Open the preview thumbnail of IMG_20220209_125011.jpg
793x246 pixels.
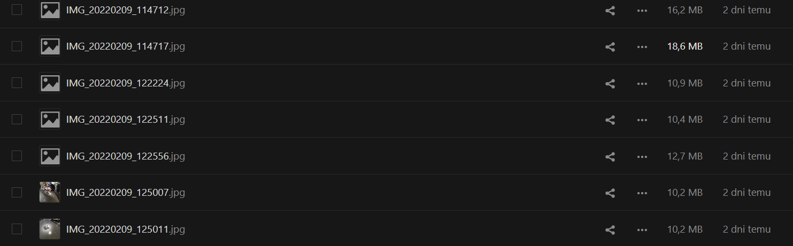pyautogui.click(x=50, y=229)
